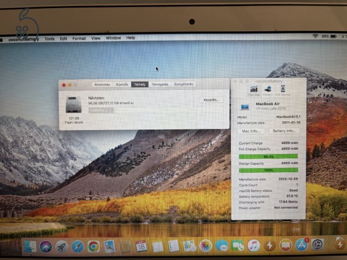347x260 pixels.
Task: Open Safari from the dock
Action: click(x=78, y=246)
